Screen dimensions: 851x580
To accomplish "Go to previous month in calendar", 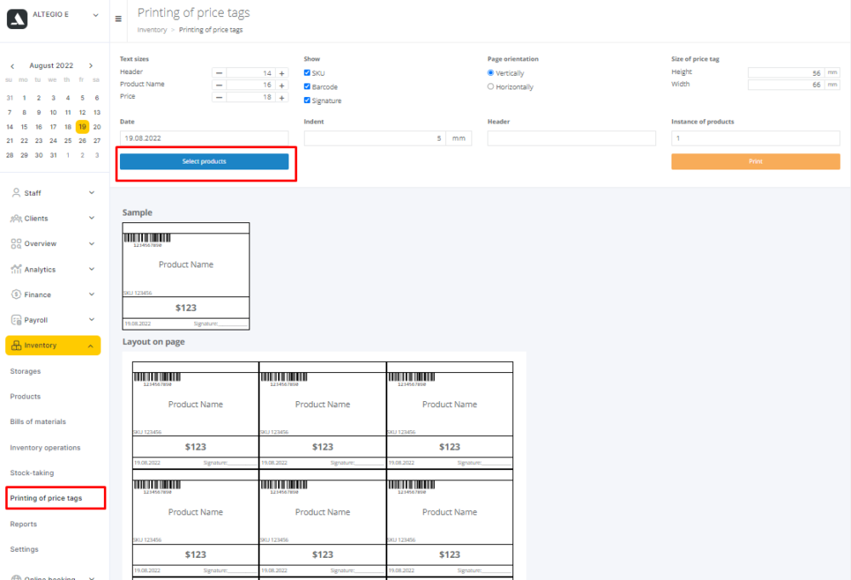I will coord(12,66).
